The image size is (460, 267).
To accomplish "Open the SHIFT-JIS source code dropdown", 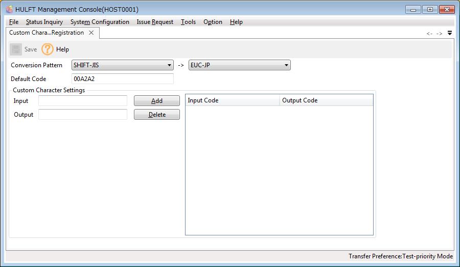I will click(122, 65).
